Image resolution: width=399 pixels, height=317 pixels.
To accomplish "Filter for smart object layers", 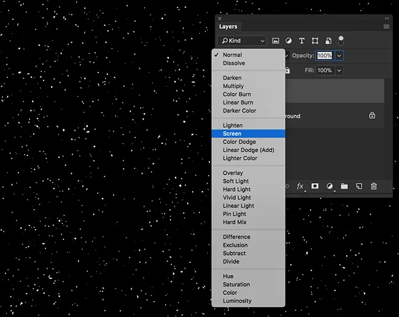I will coord(328,41).
